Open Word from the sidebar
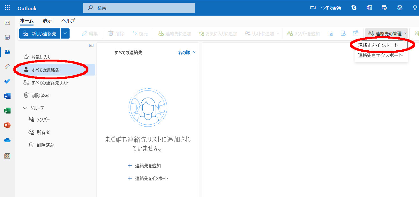The width and height of the screenshot is (419, 197). tap(7, 96)
